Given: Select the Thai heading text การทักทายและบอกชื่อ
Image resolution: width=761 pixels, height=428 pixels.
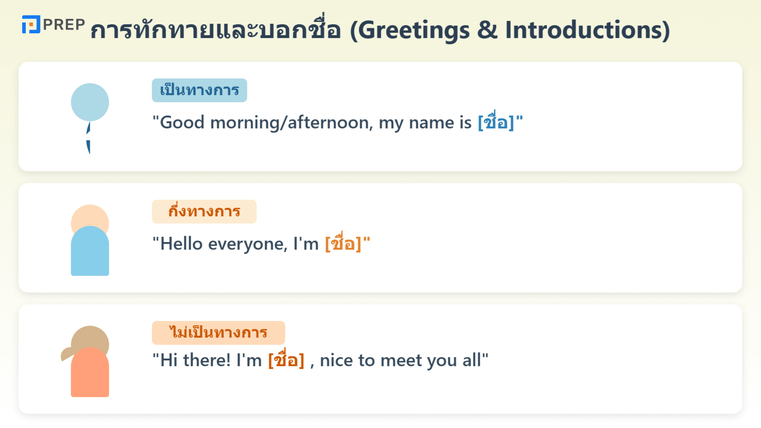Looking at the screenshot, I should click(x=215, y=30).
